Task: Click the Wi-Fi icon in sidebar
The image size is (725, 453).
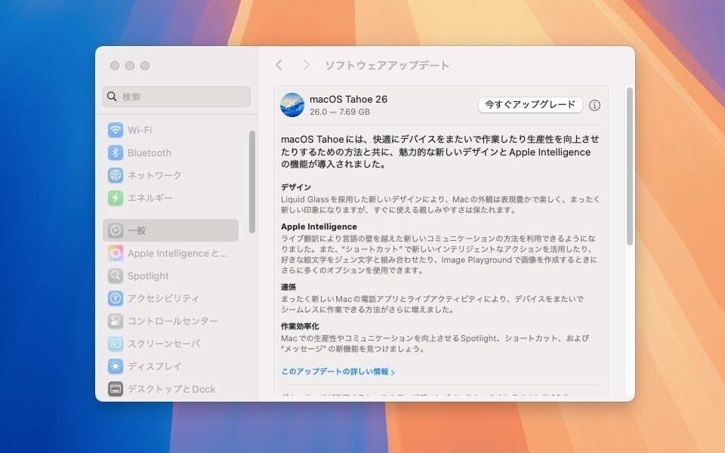Action: pos(115,130)
